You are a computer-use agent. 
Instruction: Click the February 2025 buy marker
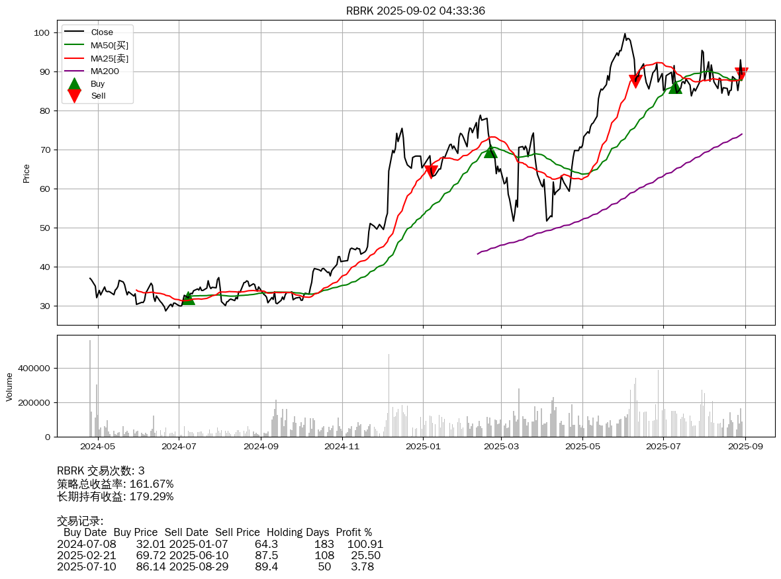[490, 152]
